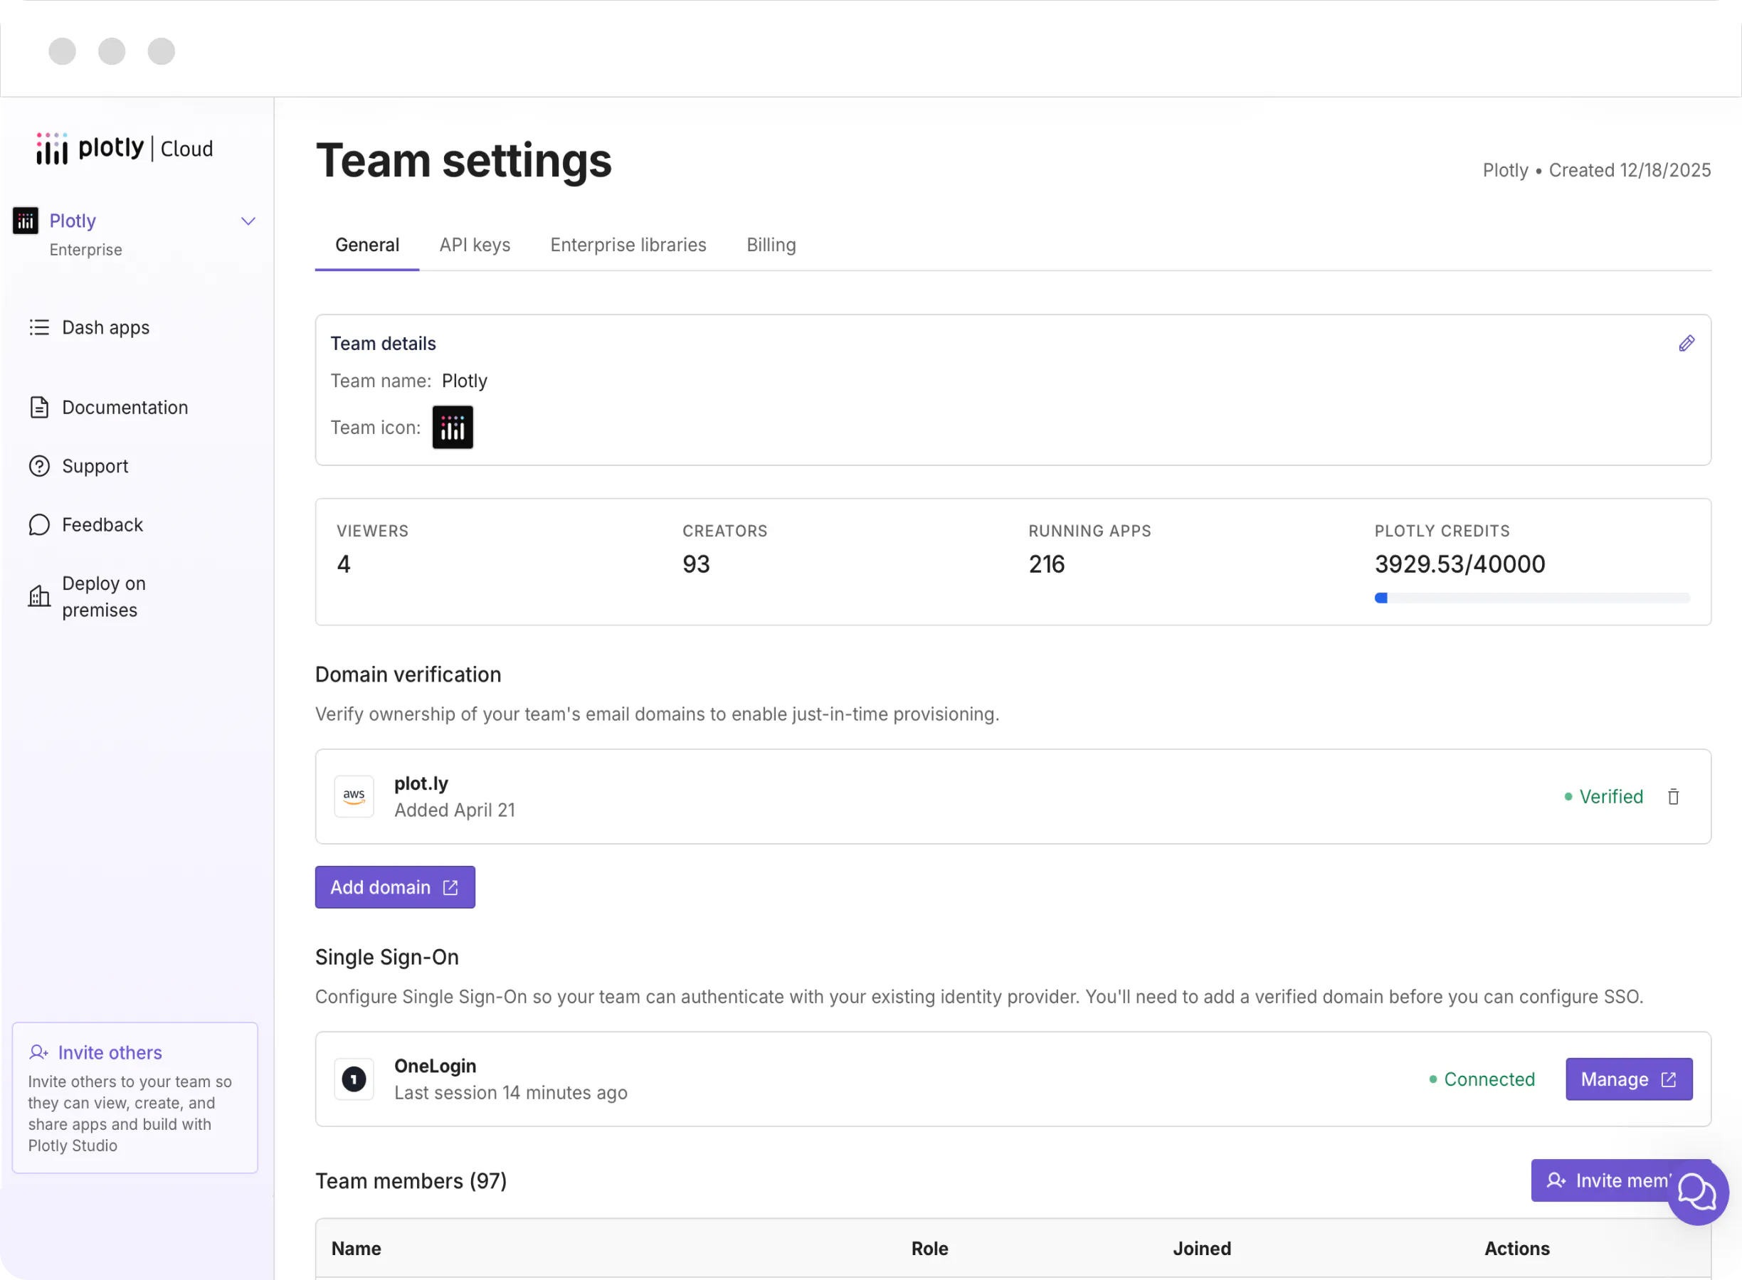Open Documentation in sidebar

point(125,408)
